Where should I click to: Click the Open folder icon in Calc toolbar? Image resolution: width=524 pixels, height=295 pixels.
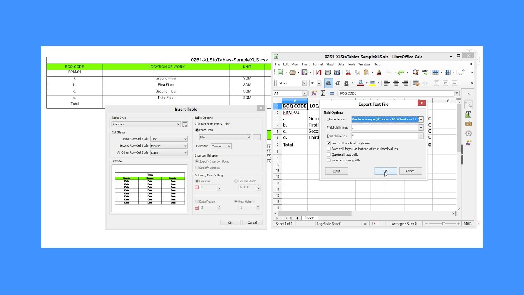pyautogui.click(x=292, y=73)
